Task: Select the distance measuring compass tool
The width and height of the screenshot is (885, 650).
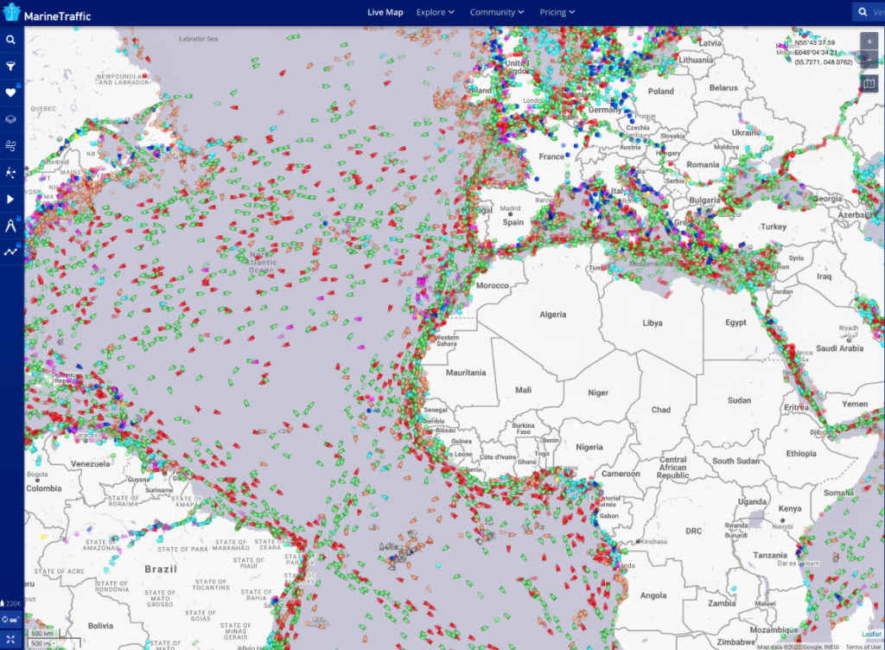Action: coord(11,226)
